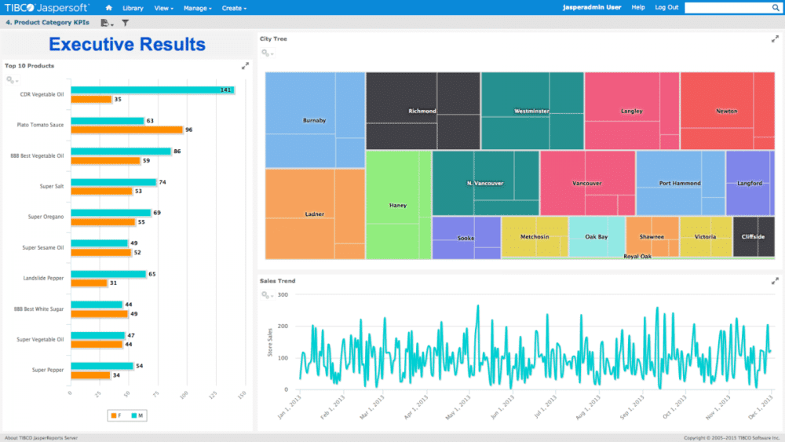This screenshot has width=785, height=442.
Task: Click About TIBCO JasperReports Server link
Action: [41, 437]
